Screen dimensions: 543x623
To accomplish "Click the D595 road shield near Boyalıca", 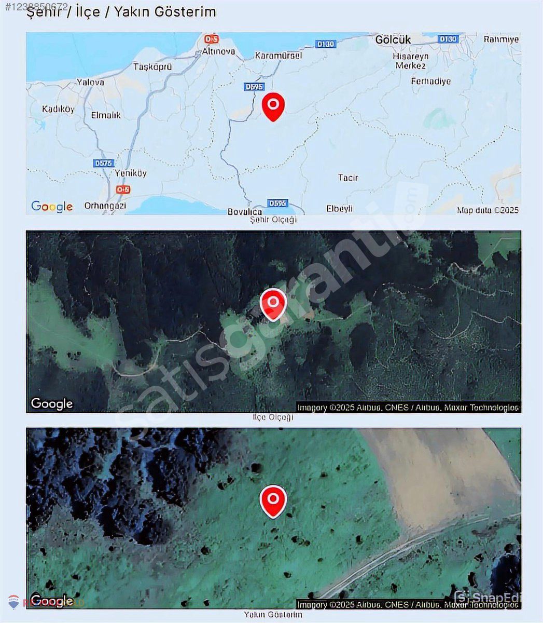I will pyautogui.click(x=277, y=203).
